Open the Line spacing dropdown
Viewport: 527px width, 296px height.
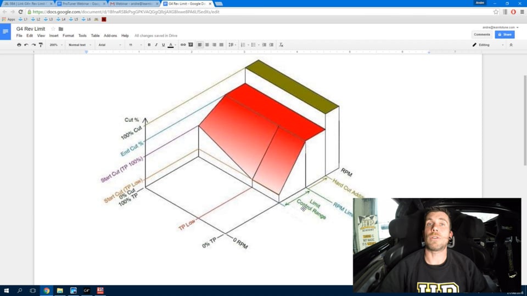pyautogui.click(x=232, y=44)
